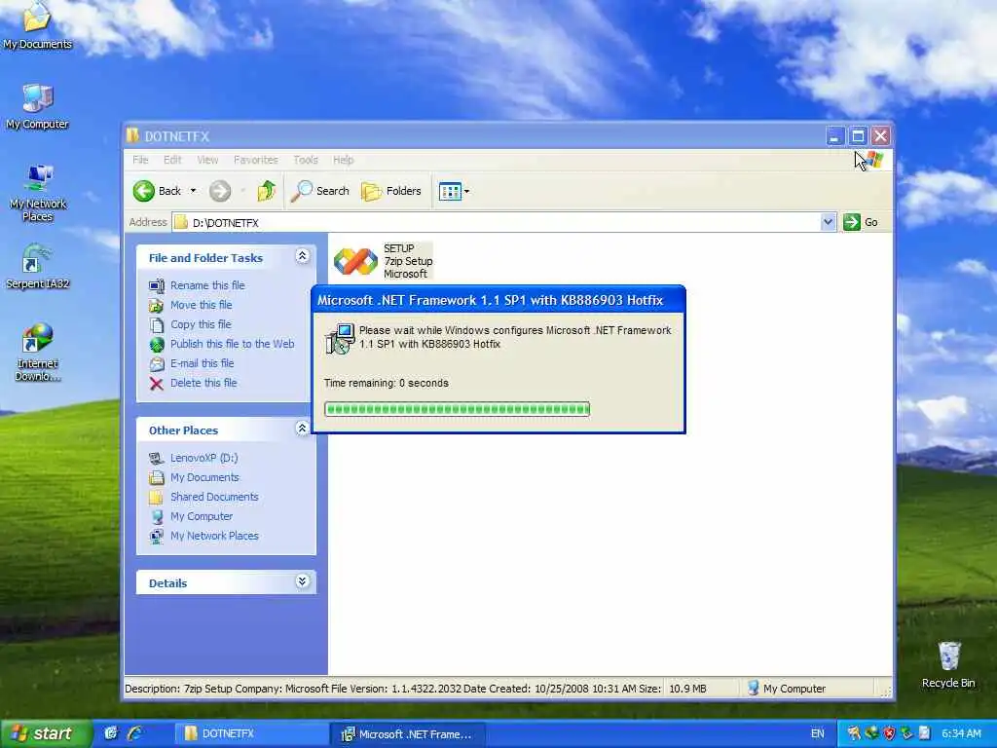997x748 pixels.
Task: Click the Go button
Action: 861,222
